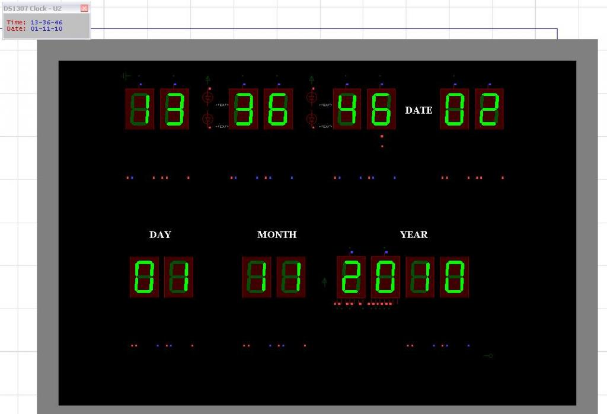The height and width of the screenshot is (414, 607).
Task: Click the second DATE digit display showing 2
Action: (x=489, y=109)
